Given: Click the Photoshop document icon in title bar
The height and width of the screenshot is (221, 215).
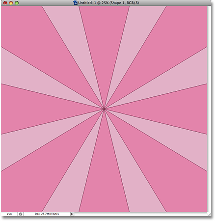Looking at the screenshot, I should [x=75, y=2].
